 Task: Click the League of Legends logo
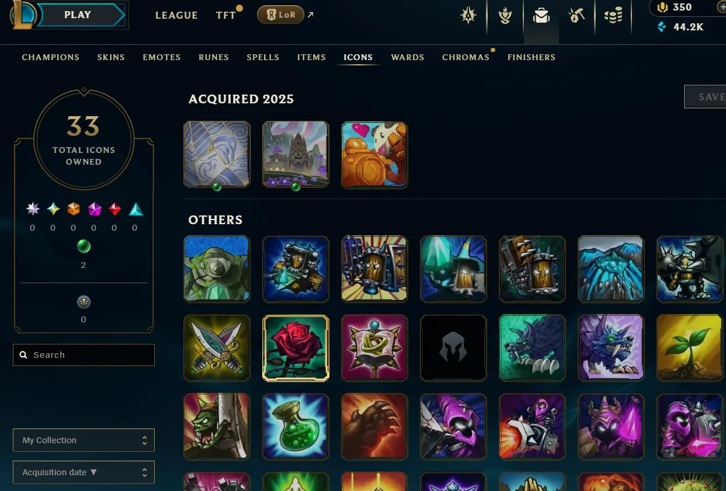[23, 15]
